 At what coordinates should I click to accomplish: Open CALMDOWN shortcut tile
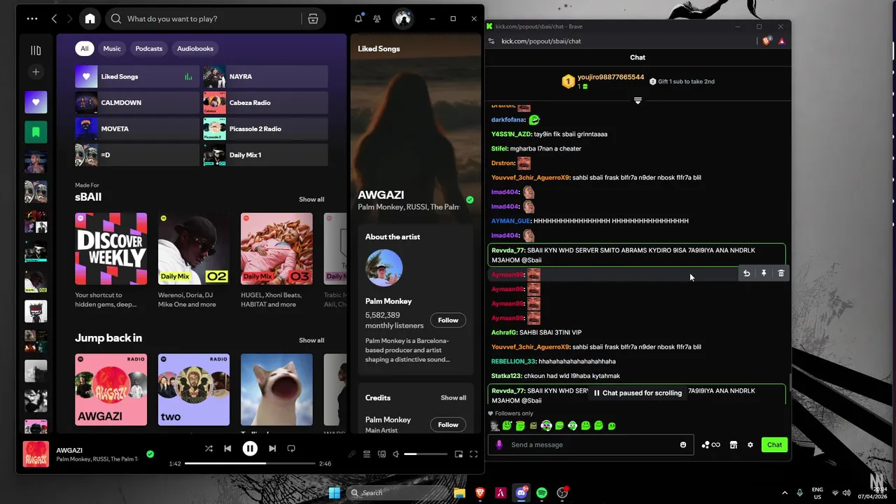[x=137, y=102]
